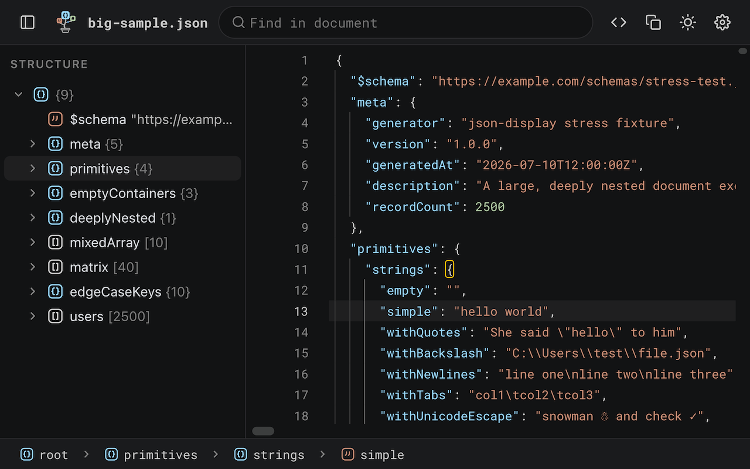
Task: Select the meta {5} tree row
Action: 122,144
